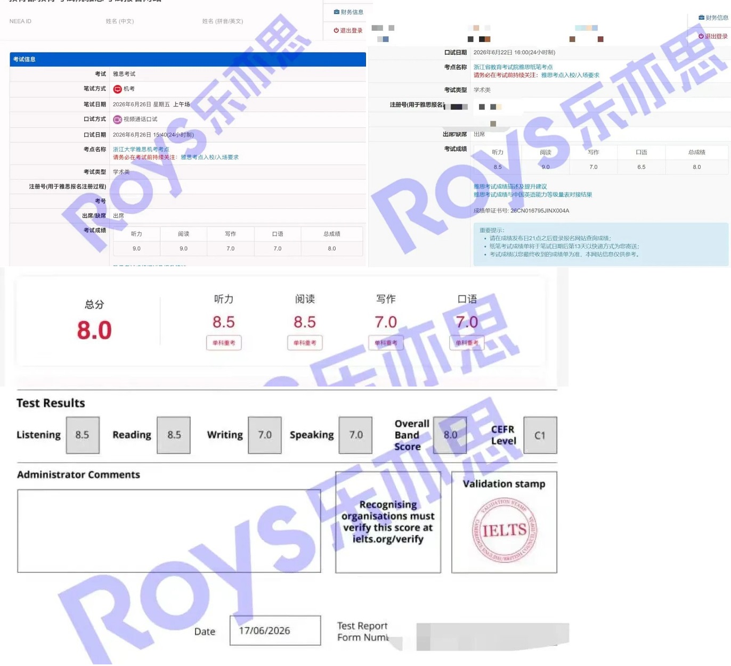Open the 雅思考试成绩描述及提升建议 link
Image resolution: width=731 pixels, height=666 pixels.
coord(510,186)
